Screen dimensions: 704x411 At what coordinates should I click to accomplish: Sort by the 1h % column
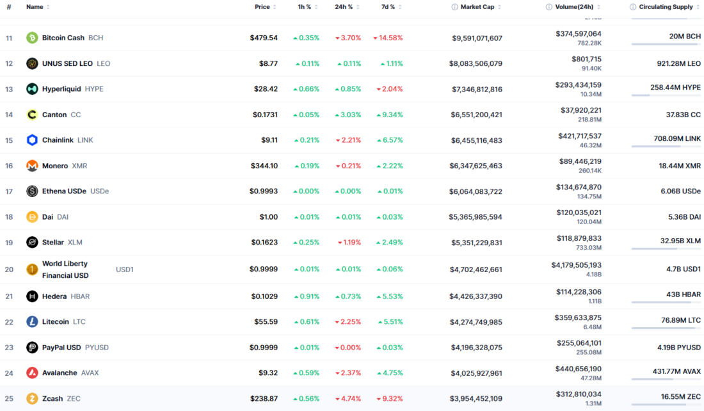(308, 7)
